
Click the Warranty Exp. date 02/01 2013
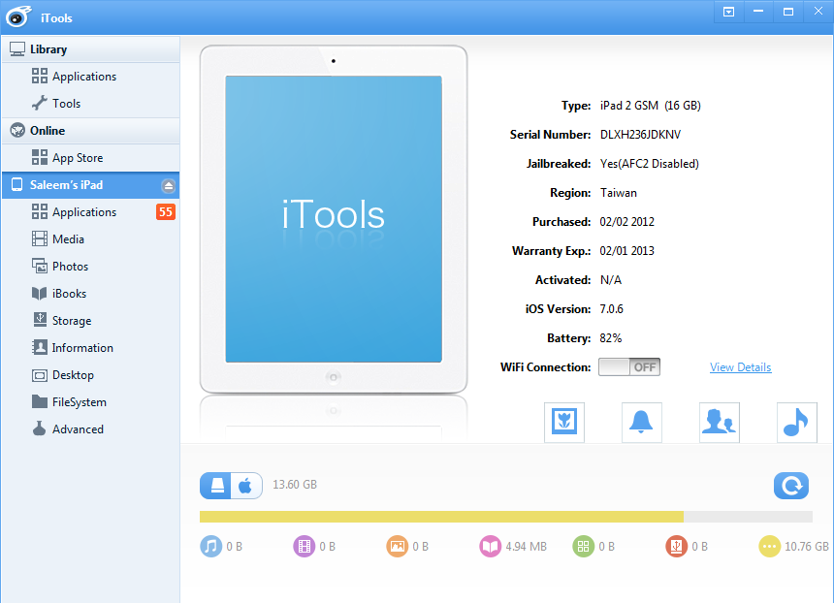pos(627,251)
